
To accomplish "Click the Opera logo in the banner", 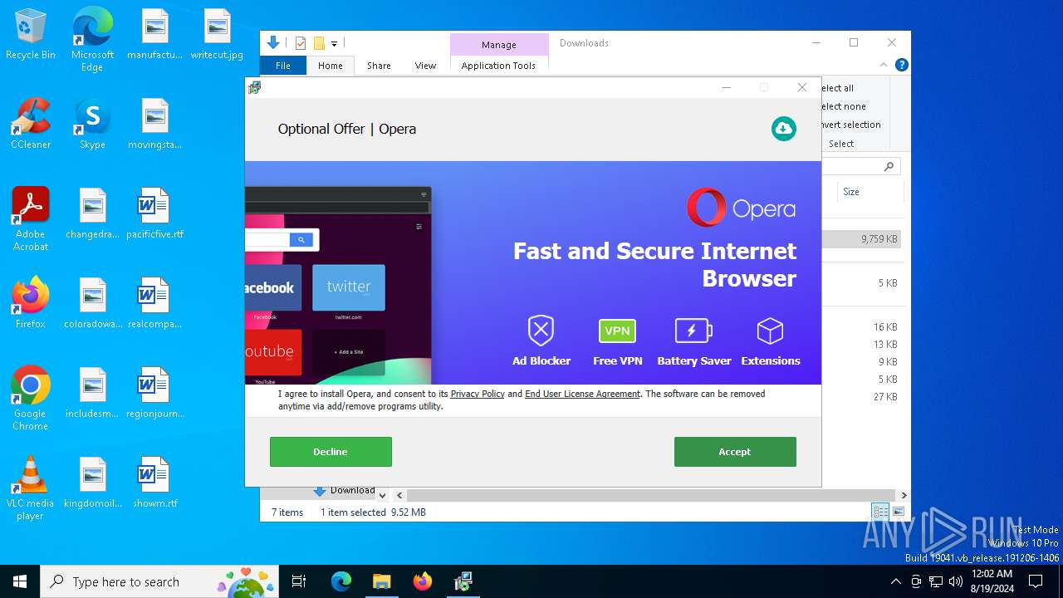I will [x=741, y=208].
